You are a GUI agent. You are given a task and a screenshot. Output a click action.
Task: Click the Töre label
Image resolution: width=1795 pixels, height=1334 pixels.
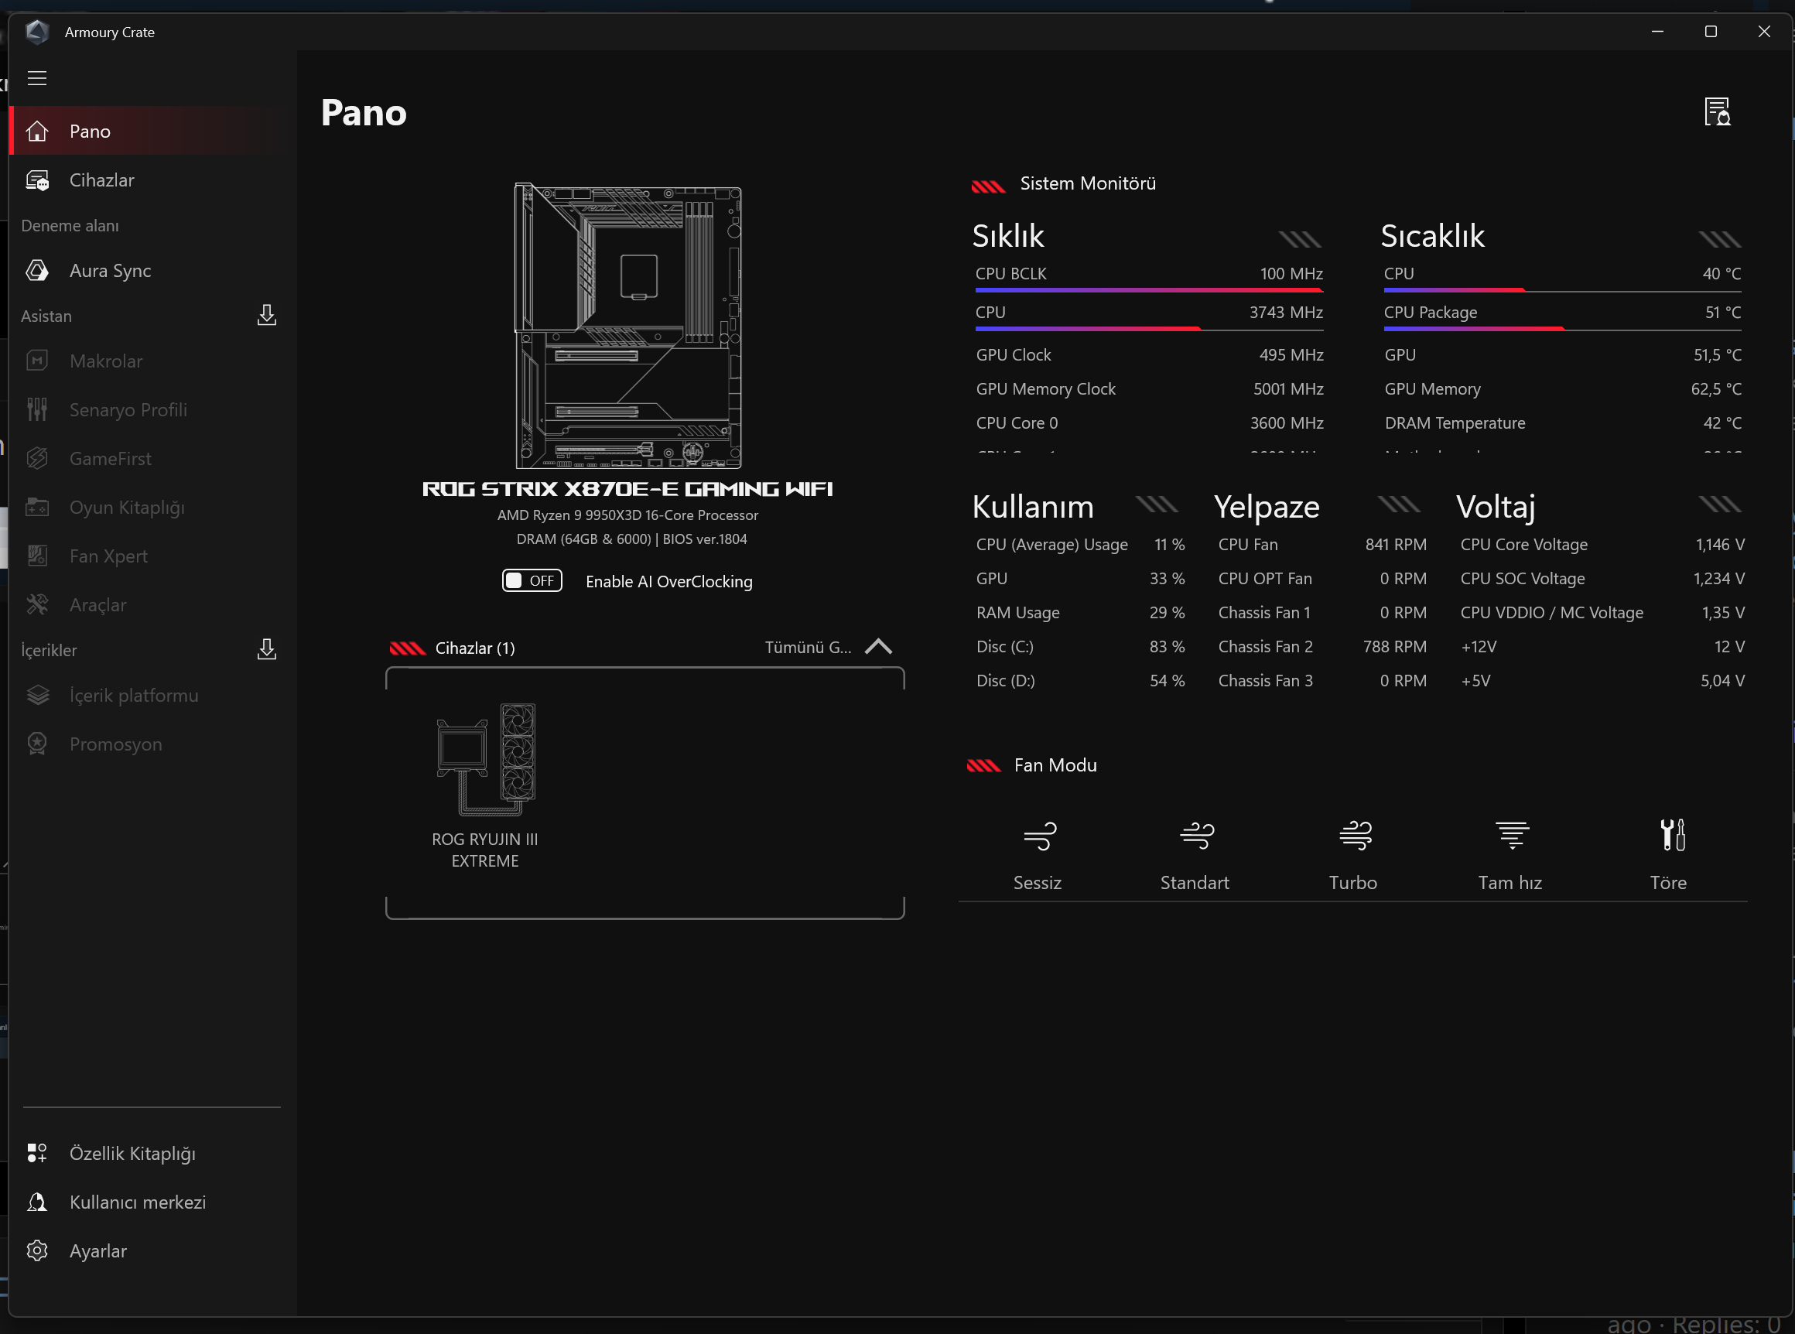(x=1668, y=883)
